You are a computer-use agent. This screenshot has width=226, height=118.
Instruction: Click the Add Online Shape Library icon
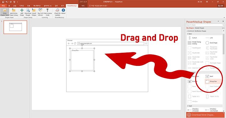pos(14,10)
